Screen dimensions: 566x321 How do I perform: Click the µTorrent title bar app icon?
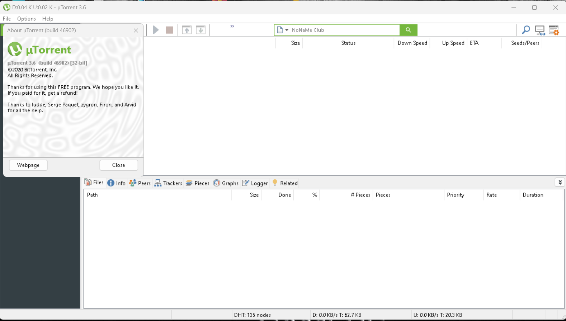pyautogui.click(x=6, y=7)
